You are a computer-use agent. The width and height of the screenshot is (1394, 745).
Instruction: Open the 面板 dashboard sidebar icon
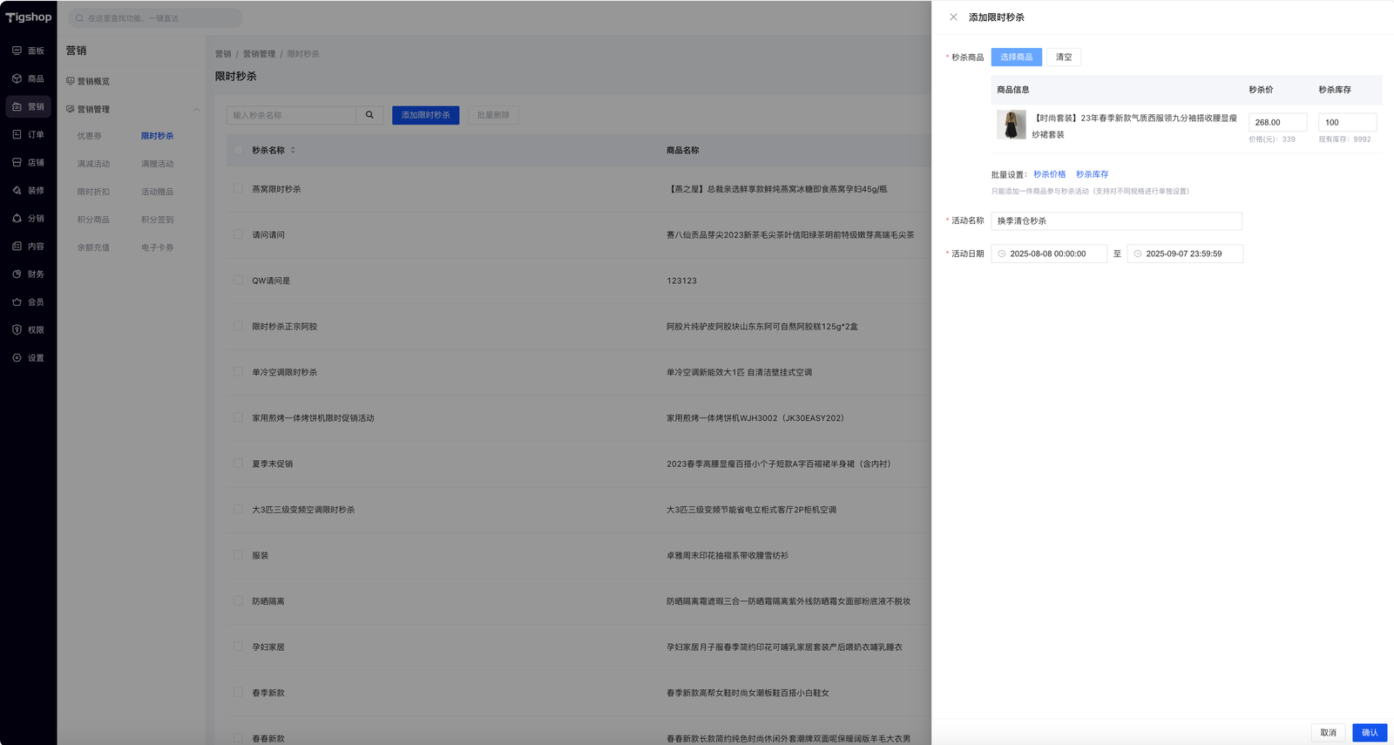(x=17, y=51)
